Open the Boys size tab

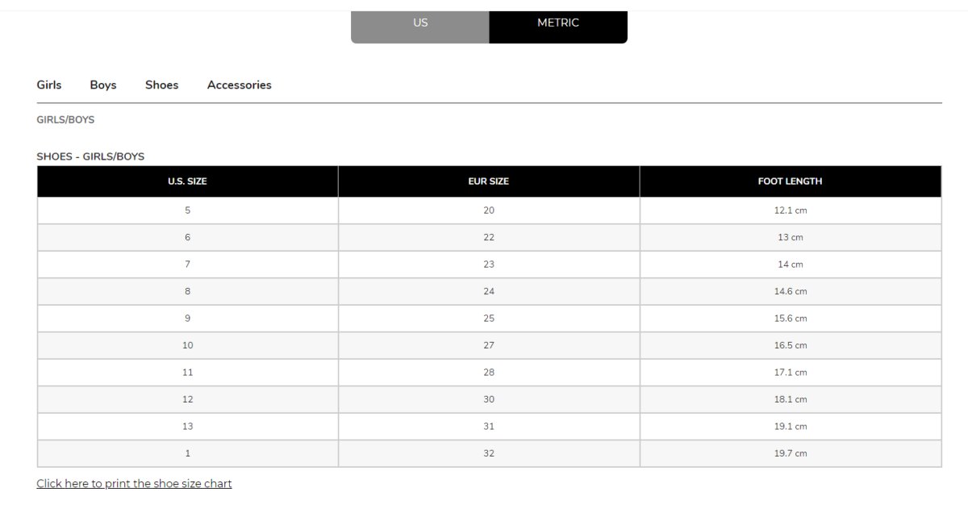[103, 85]
